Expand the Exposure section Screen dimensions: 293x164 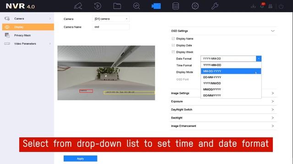pyautogui.click(x=273, y=101)
